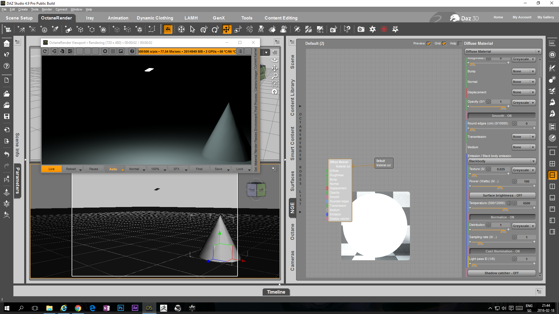Open the Render menu
This screenshot has height=314, width=559.
pyautogui.click(x=47, y=9)
